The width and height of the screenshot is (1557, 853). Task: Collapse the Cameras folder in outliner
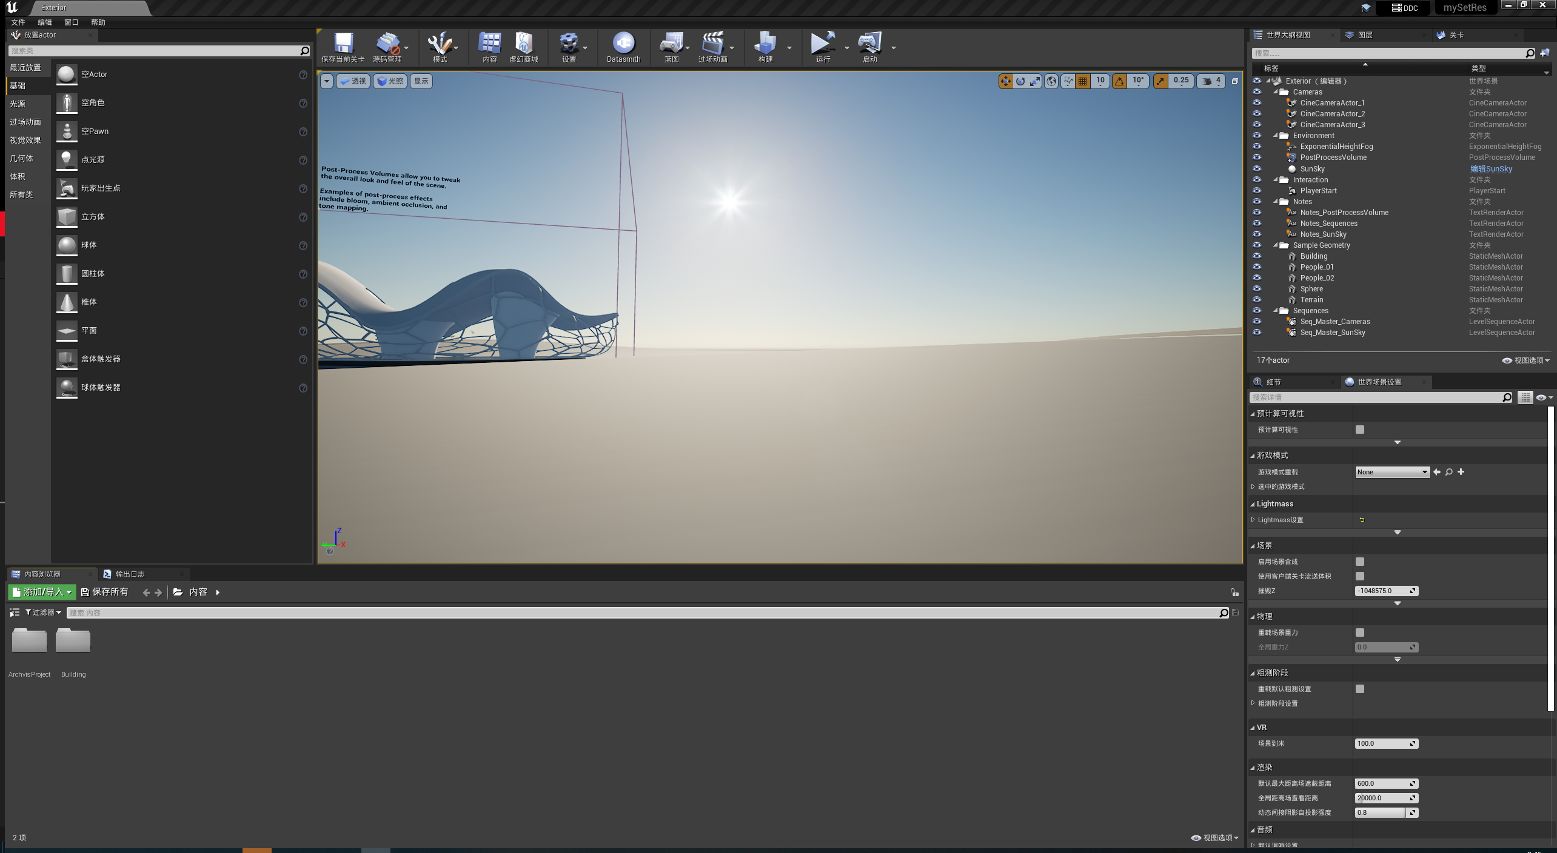coord(1276,92)
